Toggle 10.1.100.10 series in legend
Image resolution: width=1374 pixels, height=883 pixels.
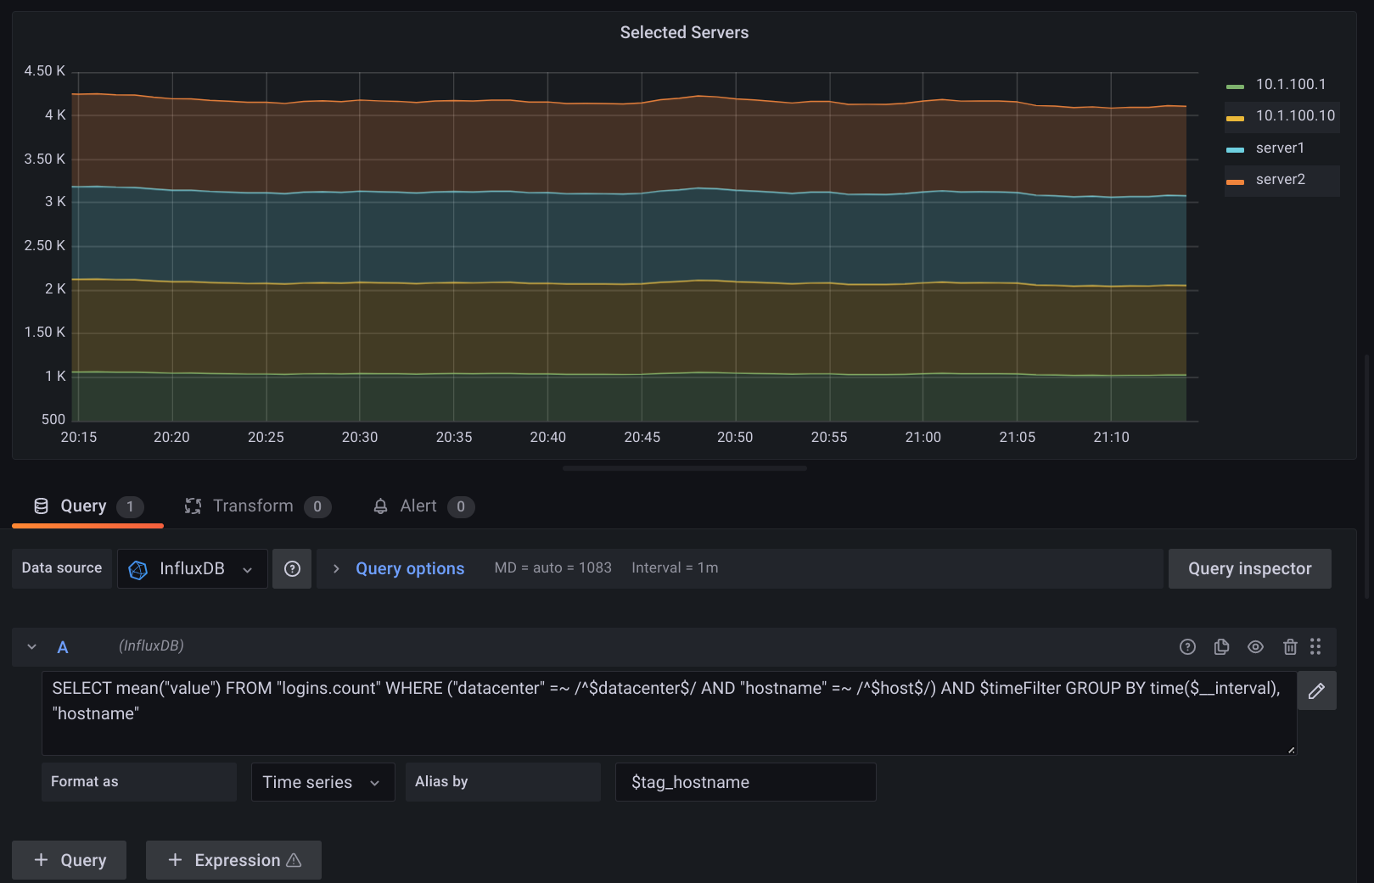pos(1294,116)
